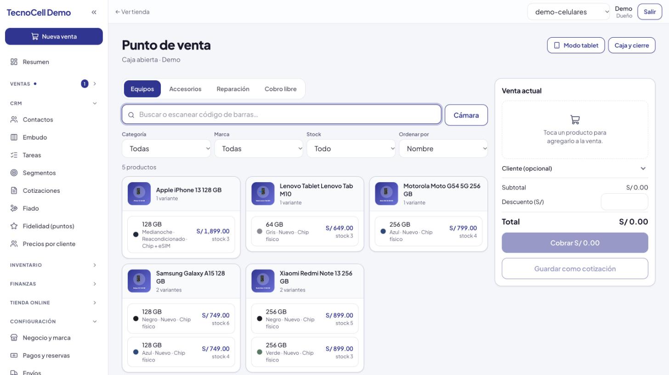Open the Marca filter dropdown
The height and width of the screenshot is (375, 669).
pyautogui.click(x=259, y=149)
